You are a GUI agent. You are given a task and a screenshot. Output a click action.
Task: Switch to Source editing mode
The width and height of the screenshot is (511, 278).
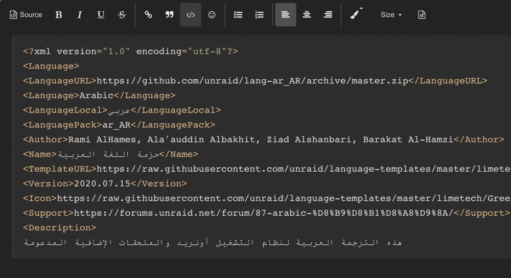point(26,15)
